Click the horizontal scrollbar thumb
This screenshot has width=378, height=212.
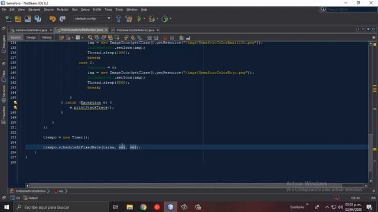click(185, 185)
